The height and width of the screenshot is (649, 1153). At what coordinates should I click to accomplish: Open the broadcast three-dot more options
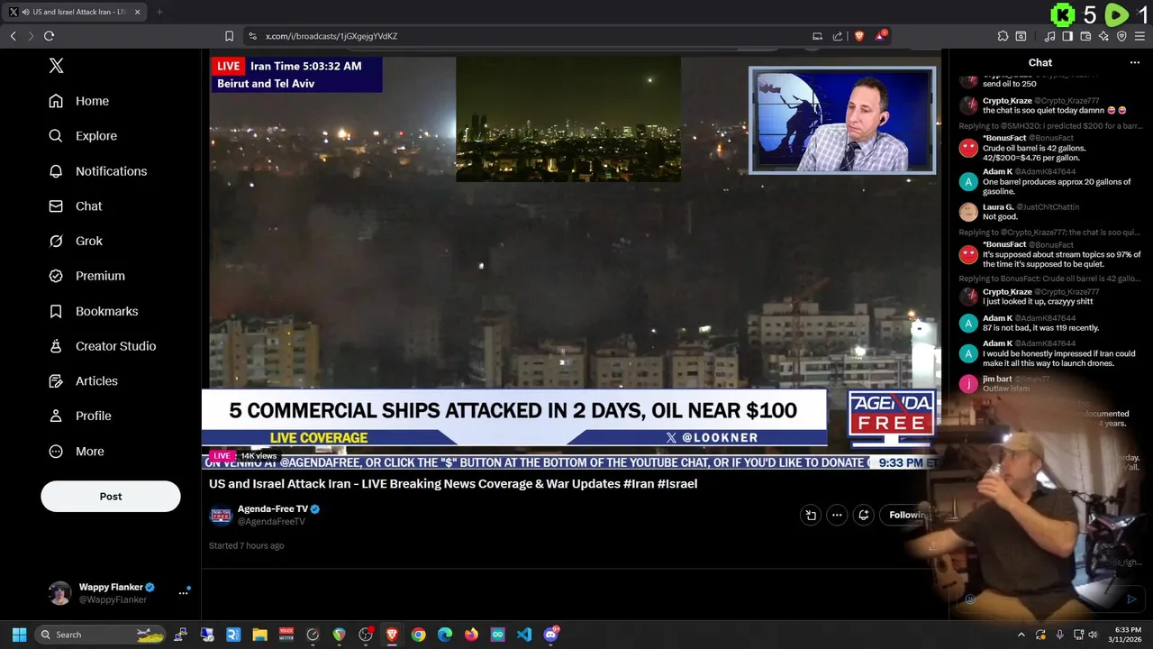tap(837, 515)
